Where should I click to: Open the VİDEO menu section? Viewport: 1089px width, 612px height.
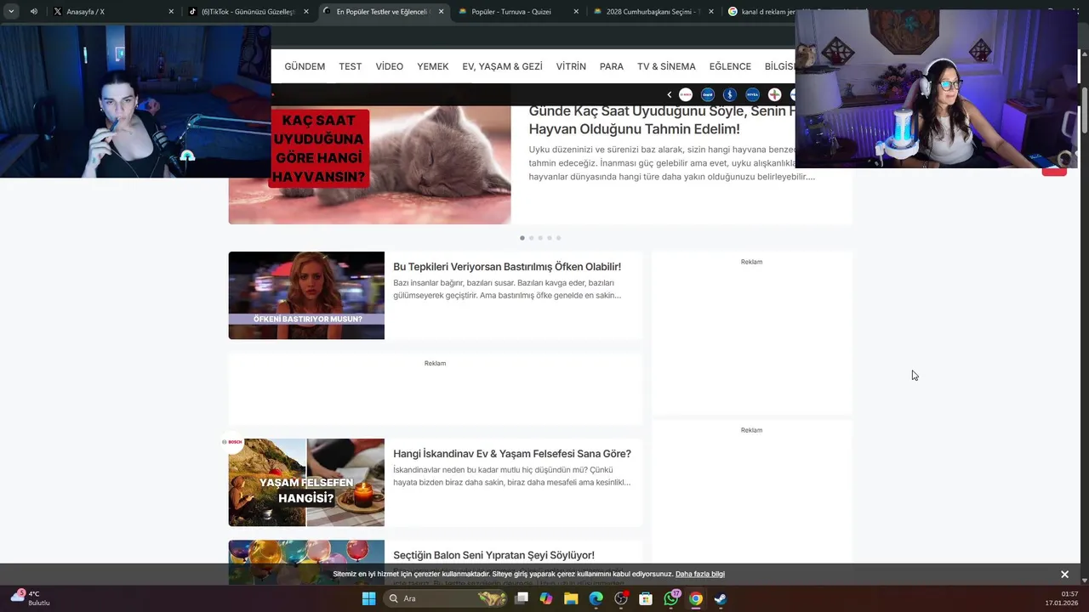[390, 66]
